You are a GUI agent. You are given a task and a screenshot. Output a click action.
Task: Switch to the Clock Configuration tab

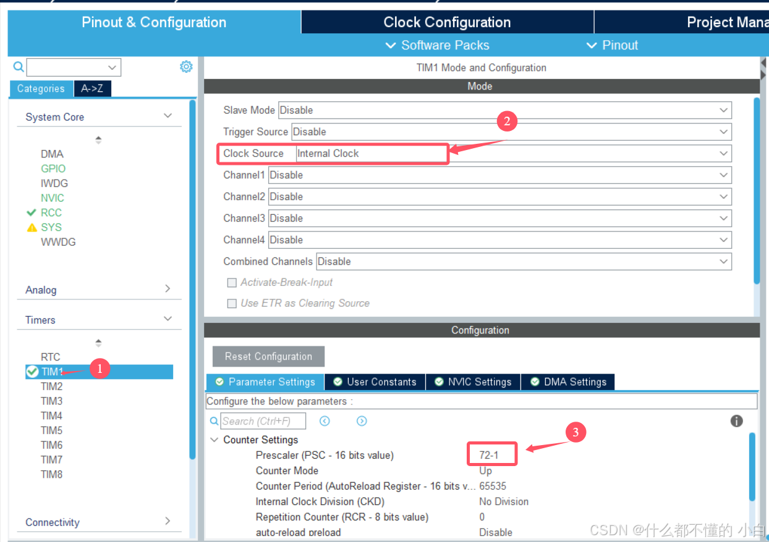coord(447,22)
